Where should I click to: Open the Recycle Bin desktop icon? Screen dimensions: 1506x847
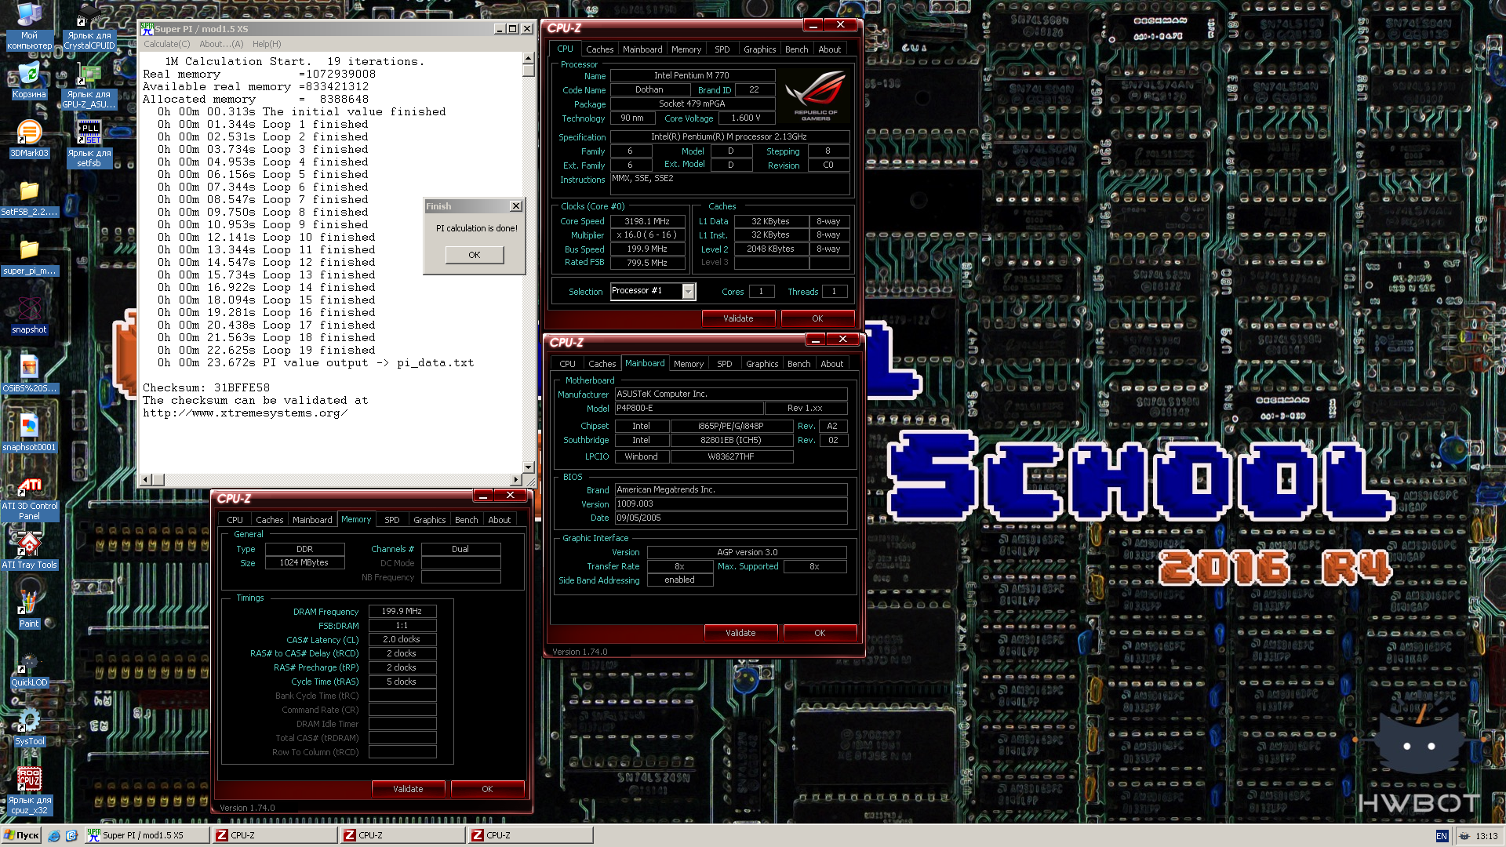click(29, 81)
